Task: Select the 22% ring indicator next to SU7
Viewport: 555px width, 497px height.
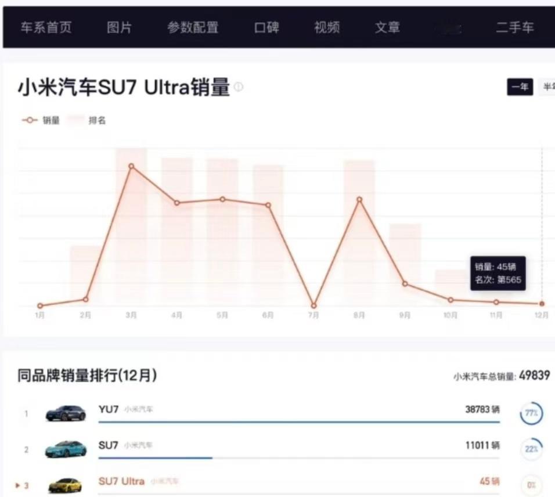Action: pos(531,448)
